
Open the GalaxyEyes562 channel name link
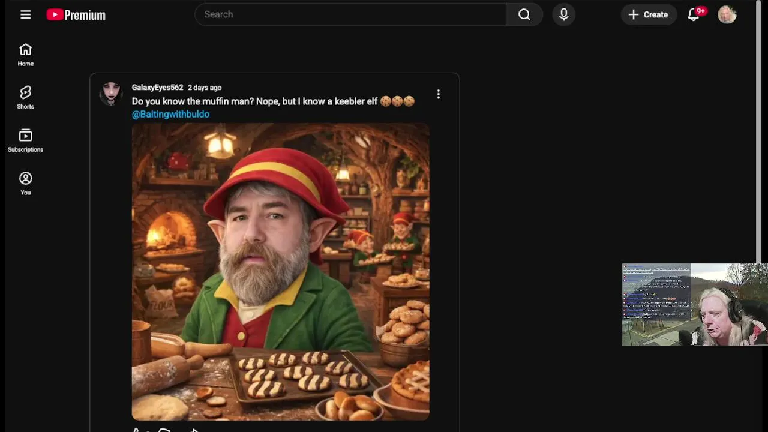pyautogui.click(x=157, y=88)
